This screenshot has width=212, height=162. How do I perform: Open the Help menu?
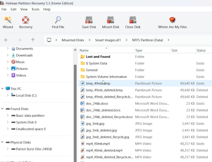(47, 9)
